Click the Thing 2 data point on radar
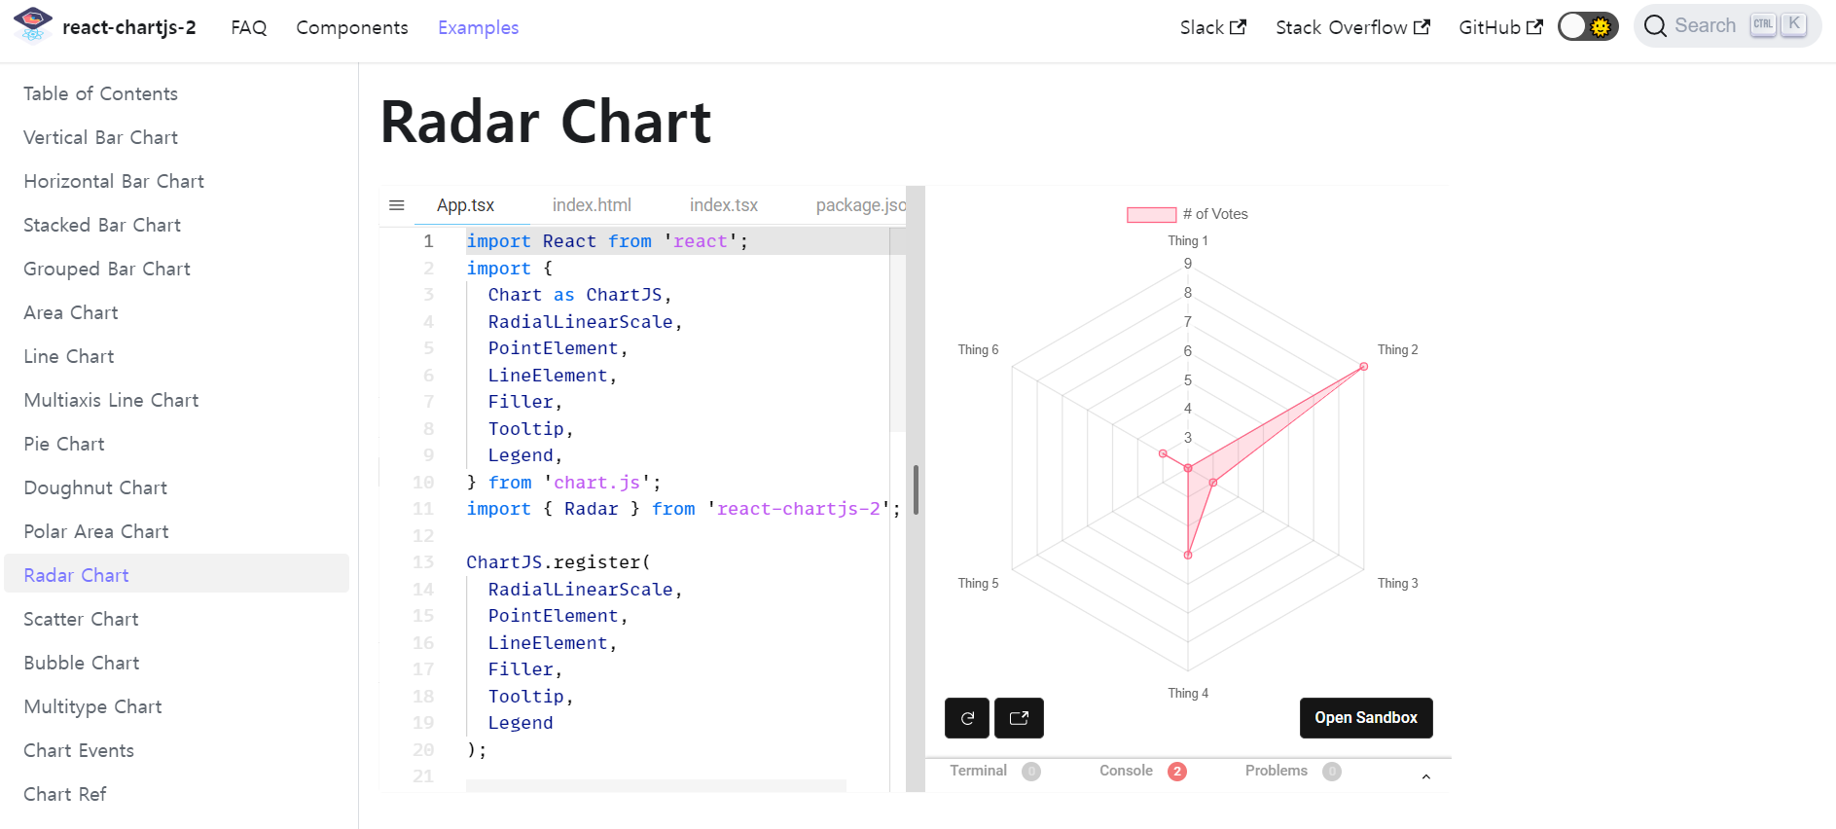The image size is (1836, 829). (x=1363, y=367)
